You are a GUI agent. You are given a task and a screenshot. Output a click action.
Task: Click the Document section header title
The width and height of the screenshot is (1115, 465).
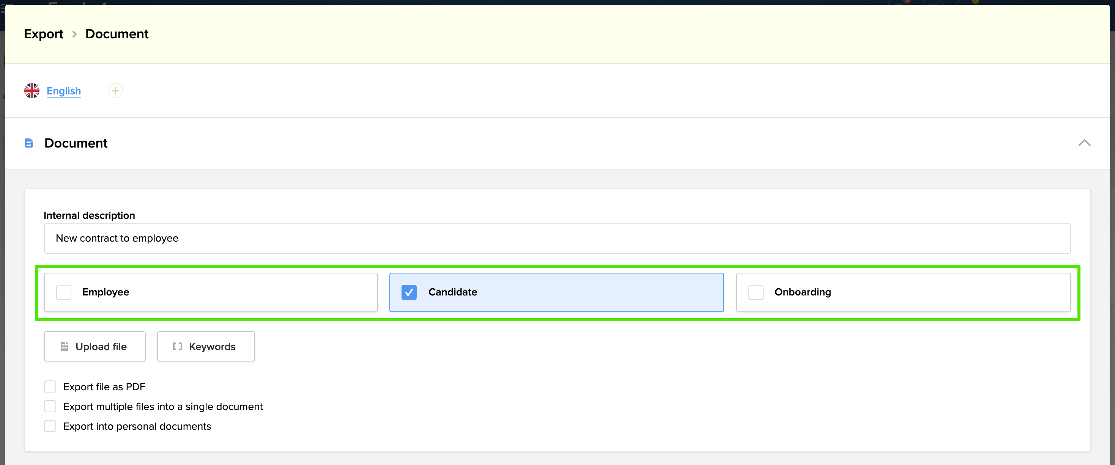[76, 143]
